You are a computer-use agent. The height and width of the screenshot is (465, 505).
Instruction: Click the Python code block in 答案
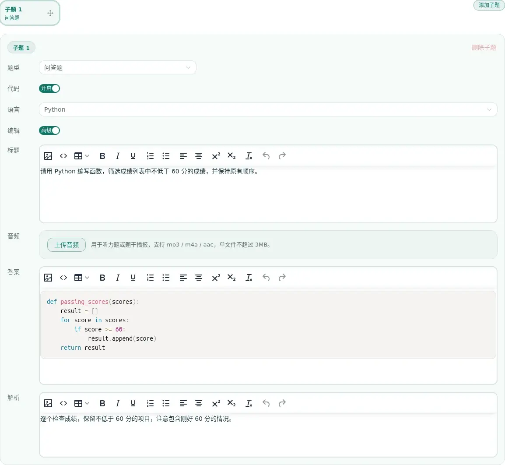268,325
